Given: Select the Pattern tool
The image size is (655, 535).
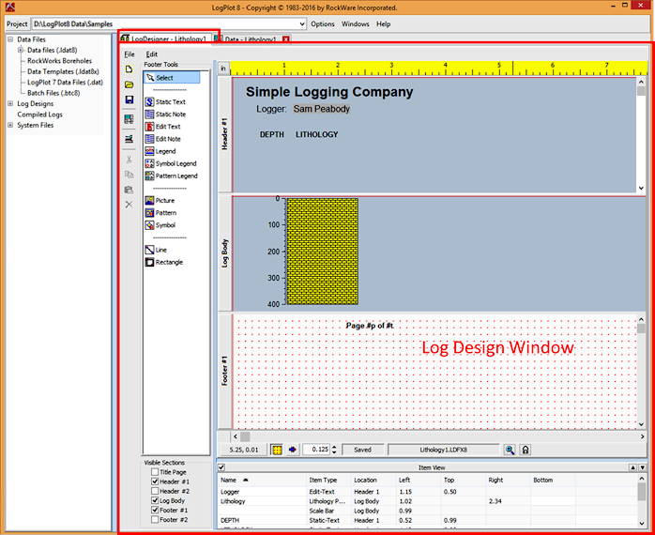Looking at the screenshot, I should 165,213.
